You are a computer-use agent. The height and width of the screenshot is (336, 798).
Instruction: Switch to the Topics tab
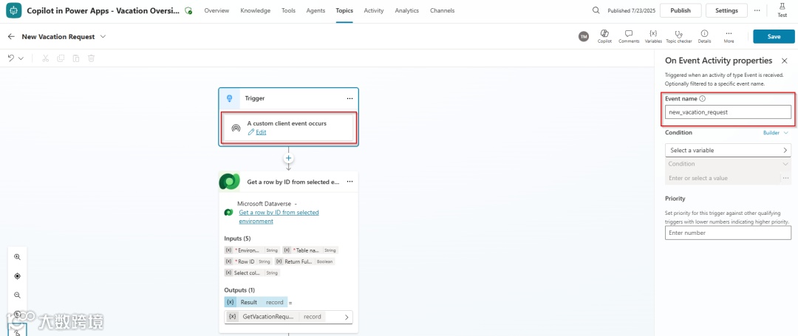(x=344, y=10)
